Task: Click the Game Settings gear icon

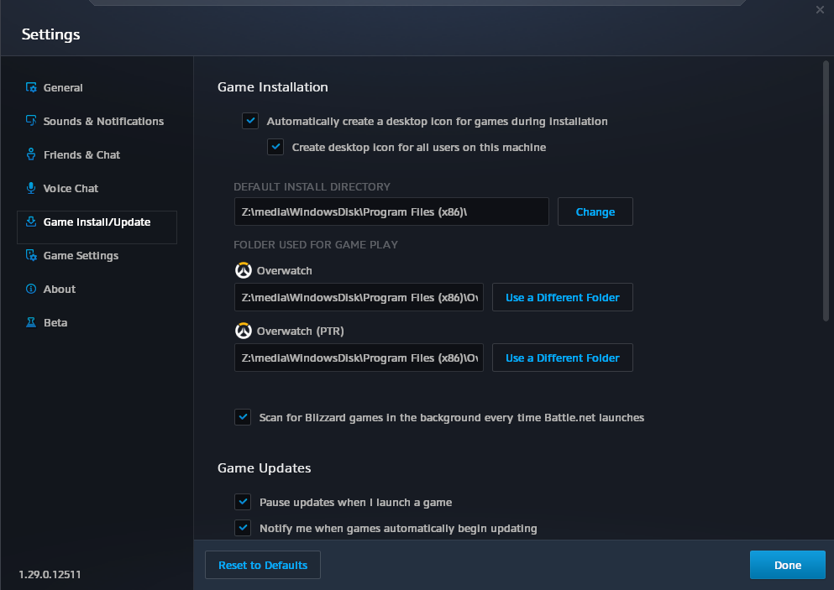Action: (x=31, y=255)
